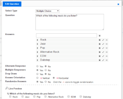Screen dimensions: 123x99
Task: Check Jazz box in live preview
Action: [22, 97]
